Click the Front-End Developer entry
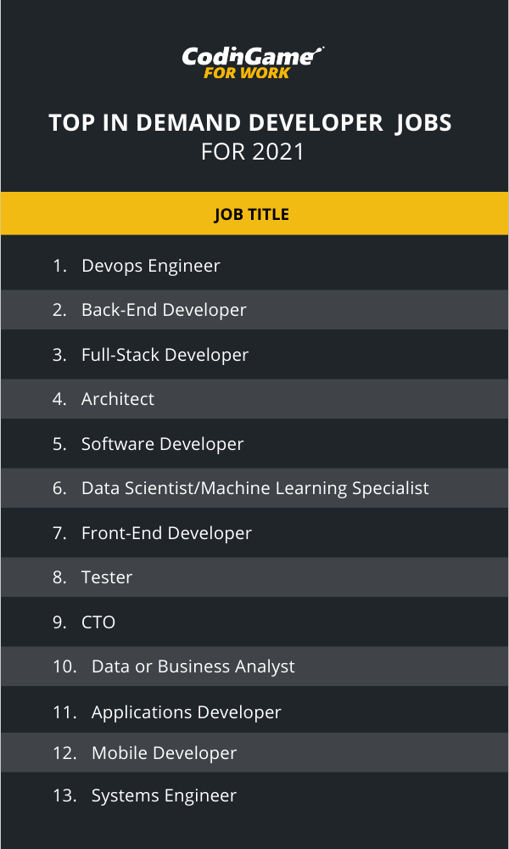Screen dimensions: 509x849 166,533
